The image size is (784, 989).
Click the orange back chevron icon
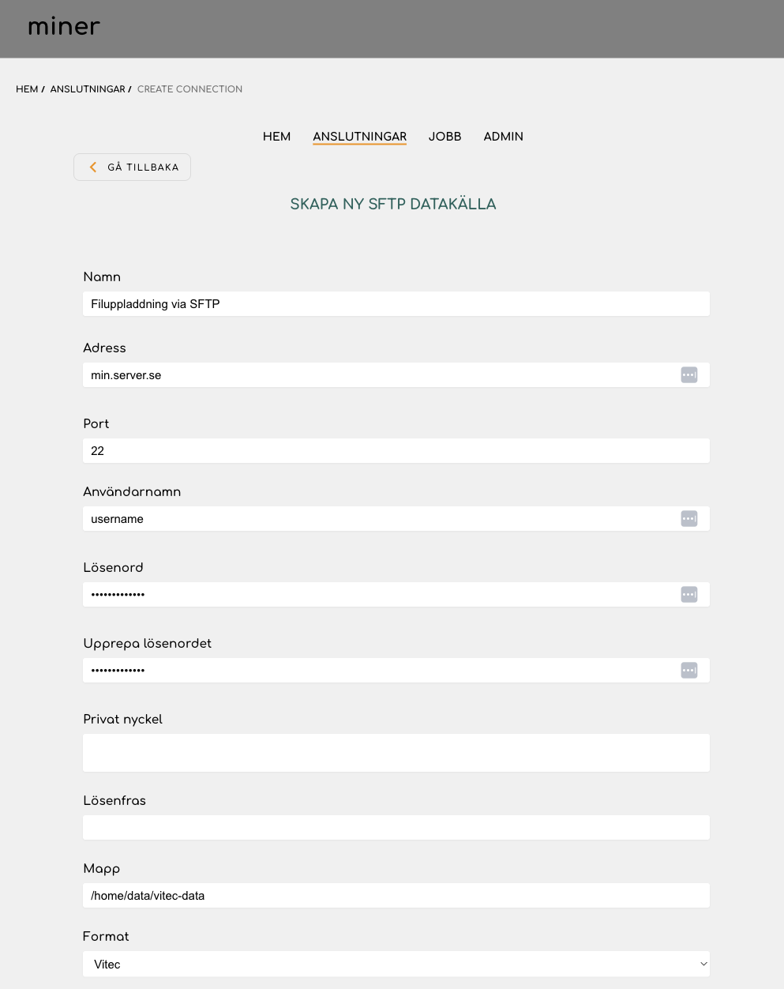[x=93, y=167]
